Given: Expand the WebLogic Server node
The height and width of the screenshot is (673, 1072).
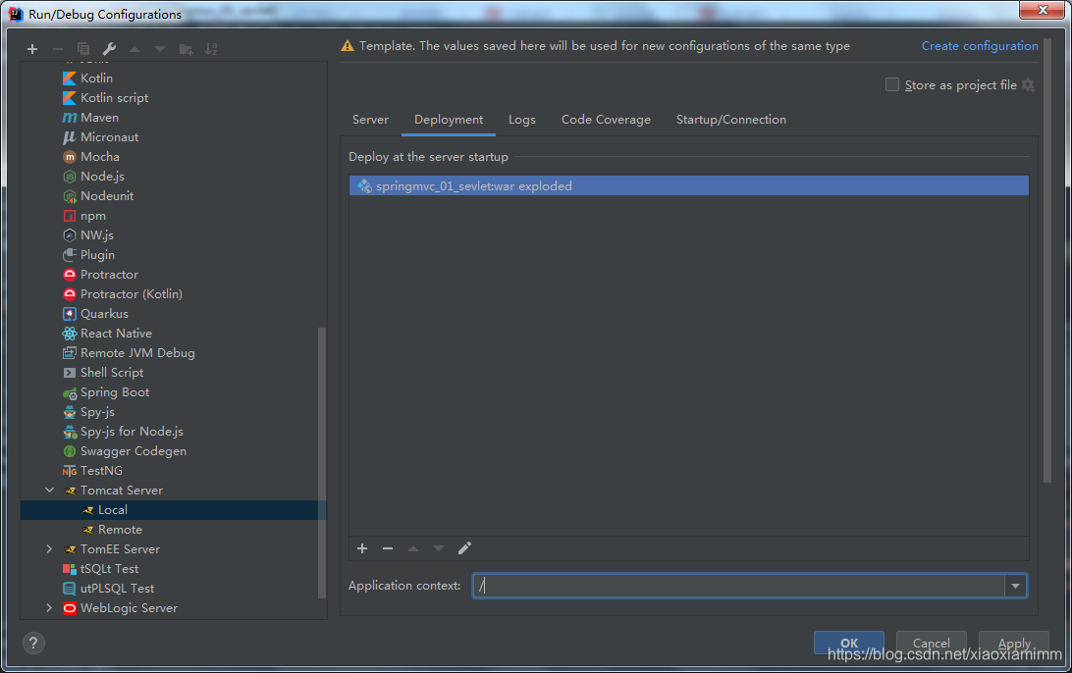Looking at the screenshot, I should [49, 608].
